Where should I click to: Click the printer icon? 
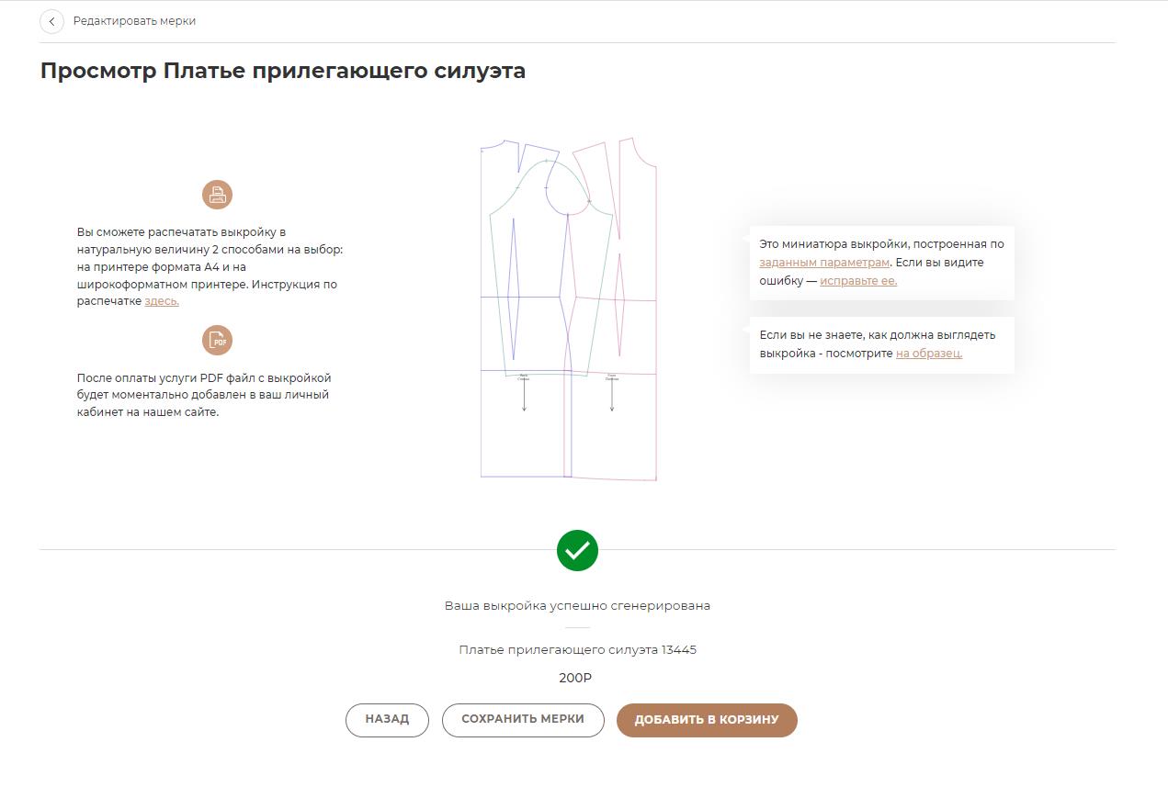(217, 195)
